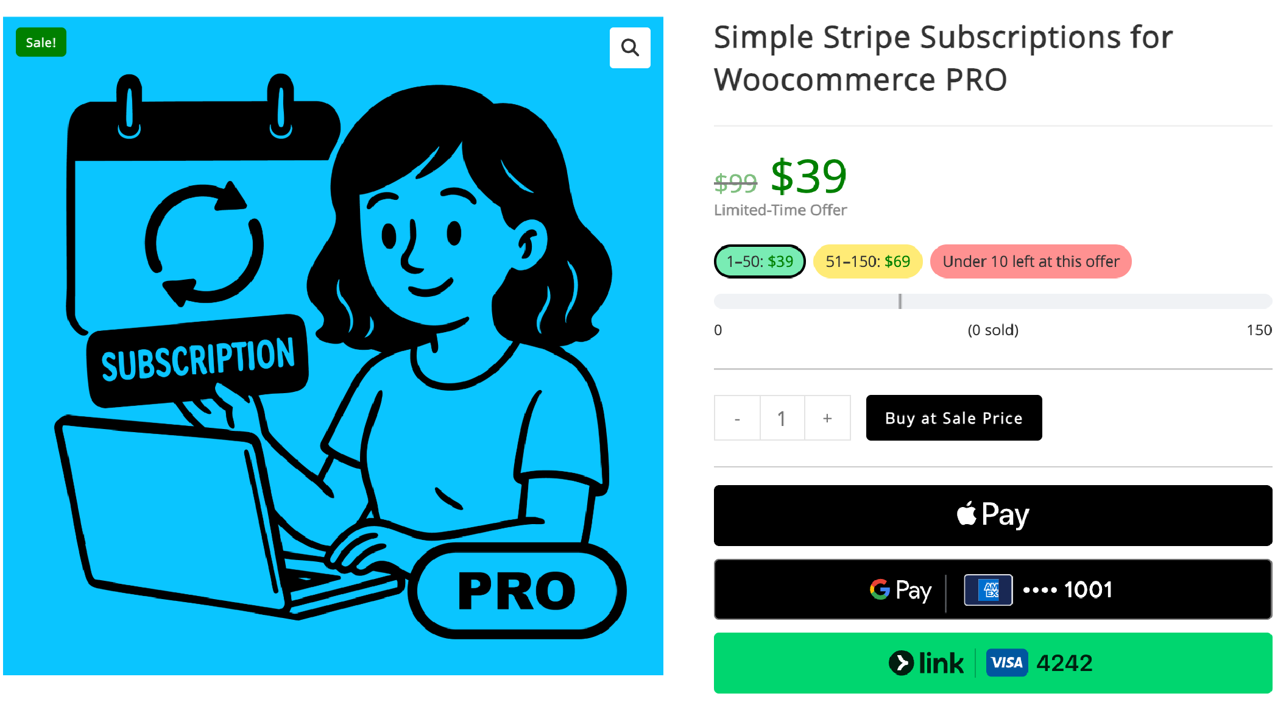Click the quantity input field

[x=782, y=418]
